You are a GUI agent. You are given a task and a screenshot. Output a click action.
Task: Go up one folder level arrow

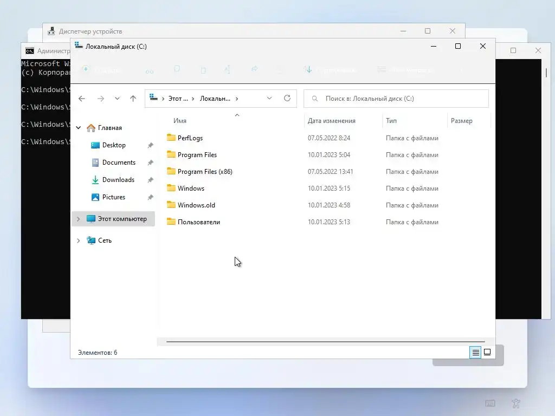pos(133,99)
